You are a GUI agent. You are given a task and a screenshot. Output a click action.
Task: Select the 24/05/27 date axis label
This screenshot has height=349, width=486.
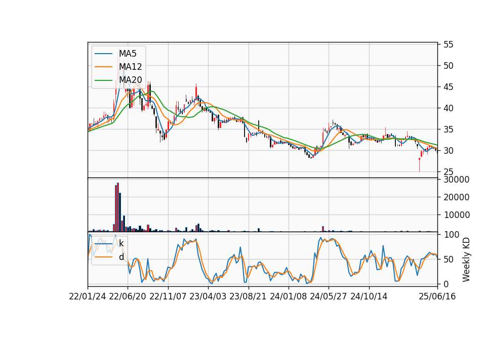pos(328,296)
